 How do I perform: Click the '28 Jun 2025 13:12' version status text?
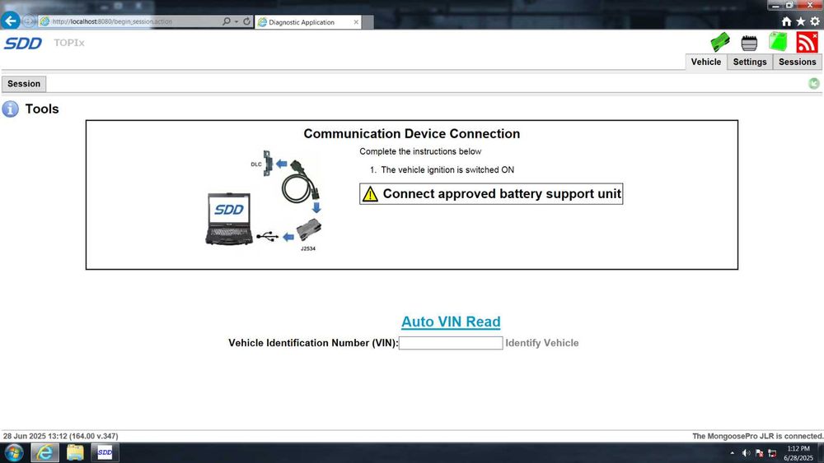point(60,436)
